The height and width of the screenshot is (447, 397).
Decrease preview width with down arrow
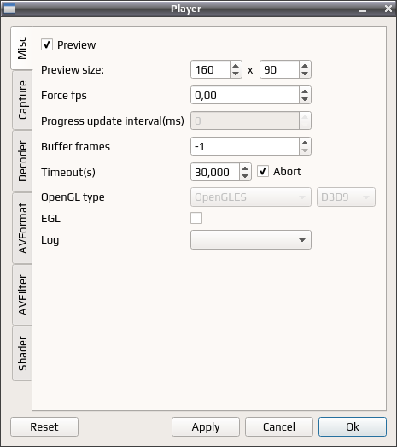point(236,74)
